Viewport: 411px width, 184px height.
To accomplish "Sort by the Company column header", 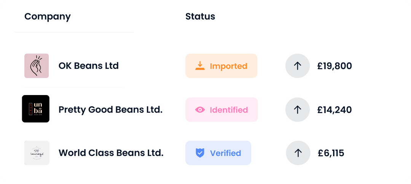I will (x=48, y=17).
